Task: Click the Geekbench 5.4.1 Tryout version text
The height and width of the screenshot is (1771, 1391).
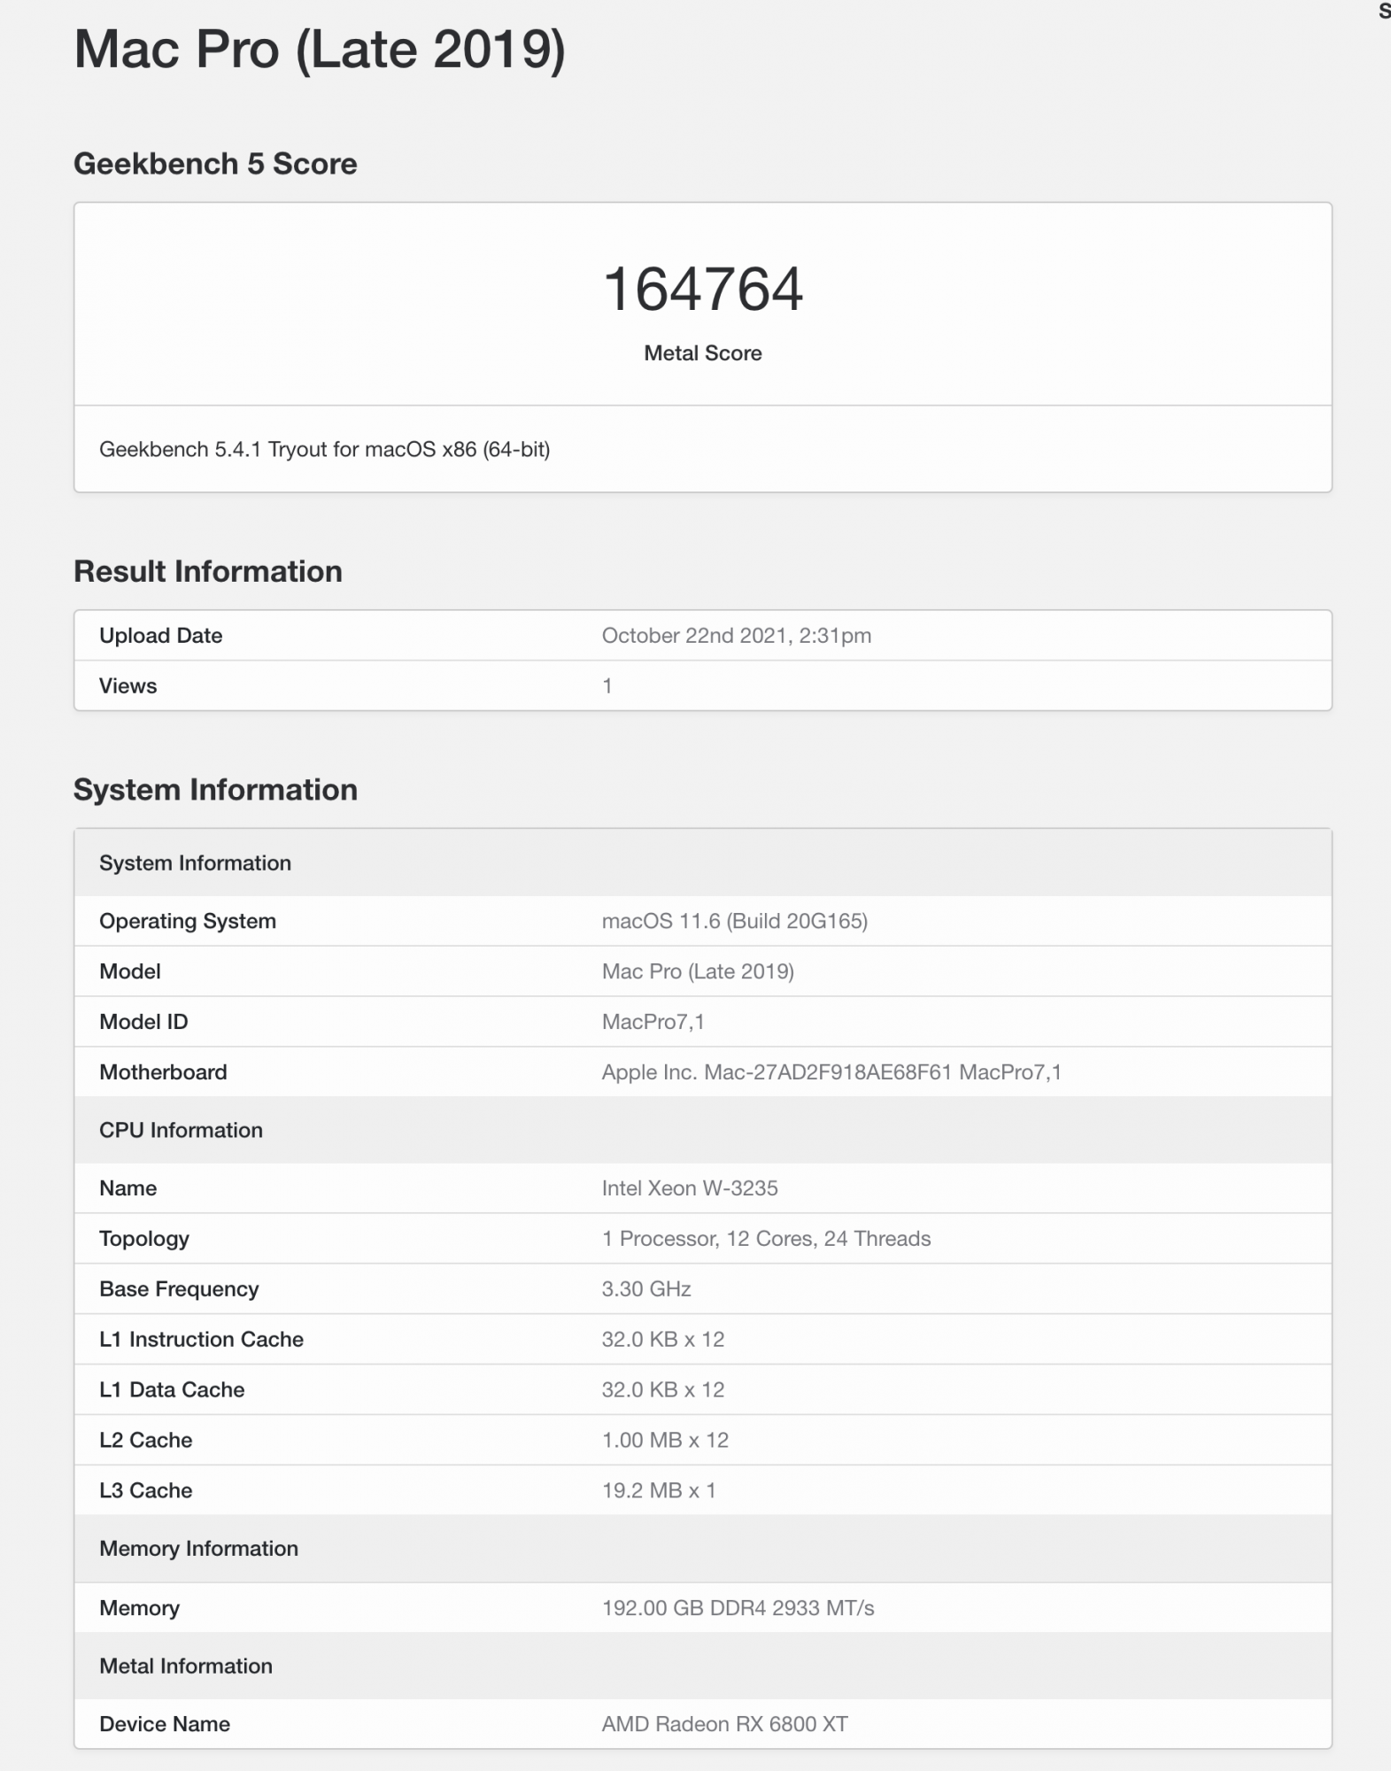Action: [324, 449]
